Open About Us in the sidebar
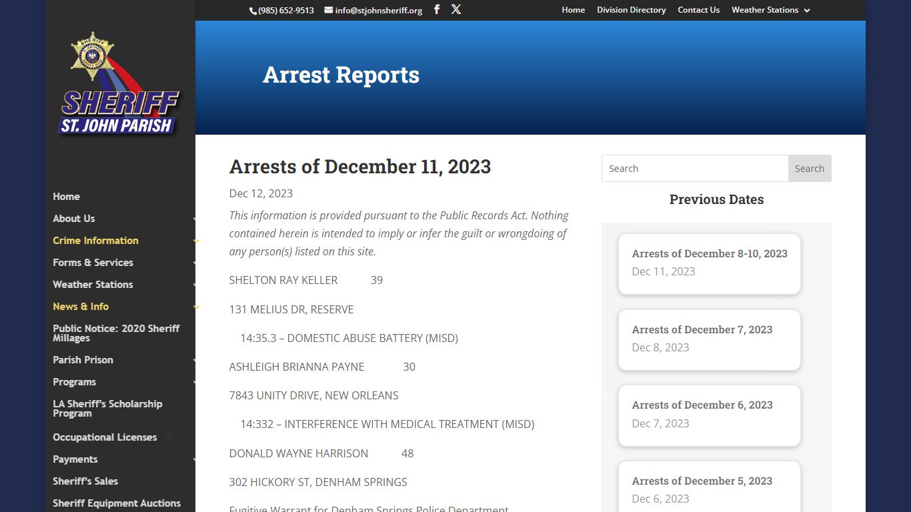Image resolution: width=911 pixels, height=512 pixels. (x=73, y=219)
